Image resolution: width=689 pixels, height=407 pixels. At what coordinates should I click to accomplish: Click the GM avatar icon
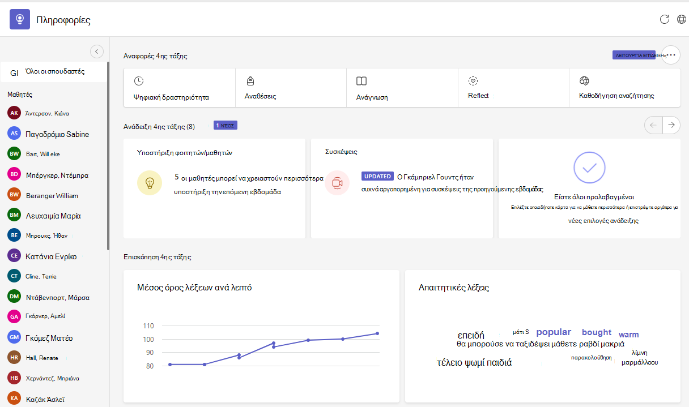coord(14,337)
